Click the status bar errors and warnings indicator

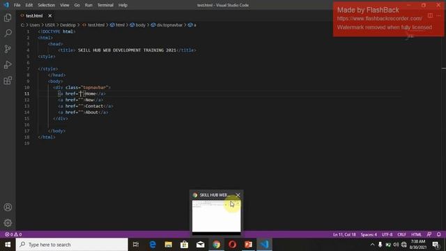[13, 234]
